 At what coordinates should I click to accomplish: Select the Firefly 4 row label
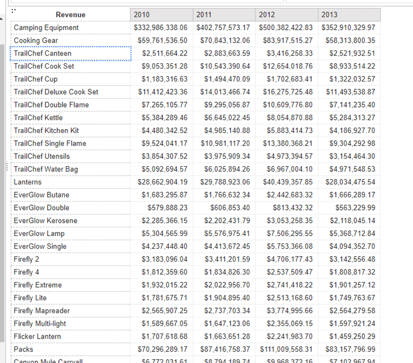70,272
